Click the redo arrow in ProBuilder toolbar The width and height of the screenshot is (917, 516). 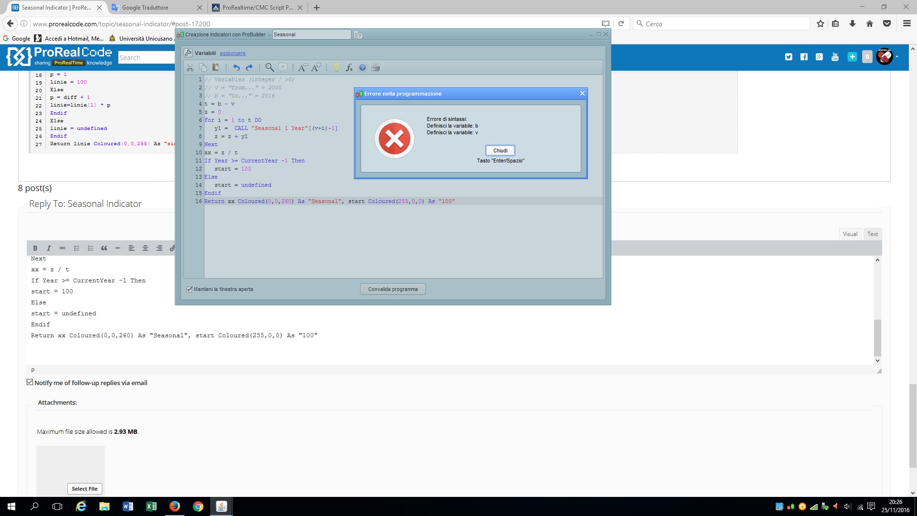coord(249,67)
